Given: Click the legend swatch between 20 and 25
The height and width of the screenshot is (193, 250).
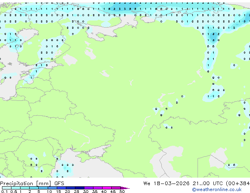Looking at the screenshot, I should point(70,188).
